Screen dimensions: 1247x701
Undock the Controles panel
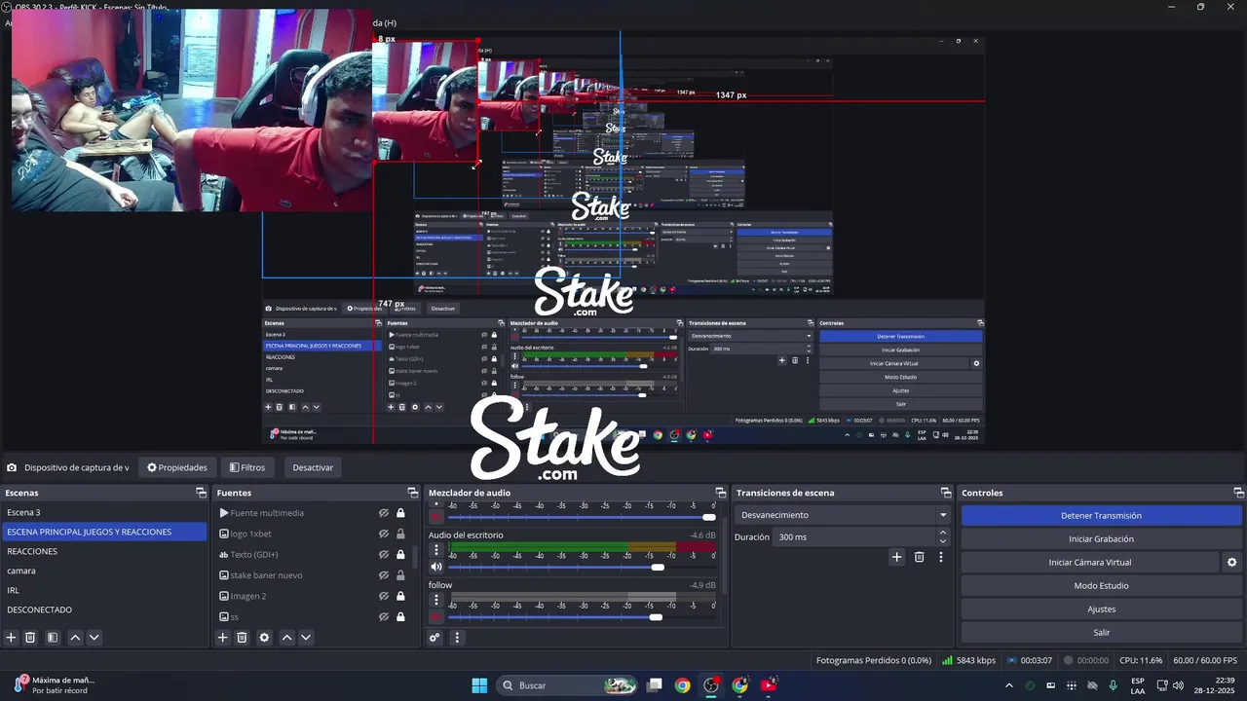point(1238,493)
